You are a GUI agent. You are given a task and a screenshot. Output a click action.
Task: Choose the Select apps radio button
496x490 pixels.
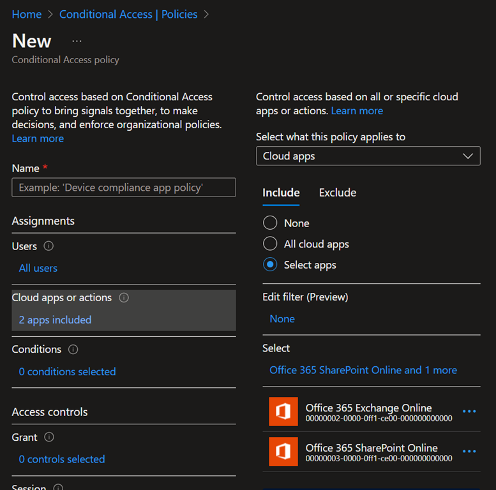270,265
